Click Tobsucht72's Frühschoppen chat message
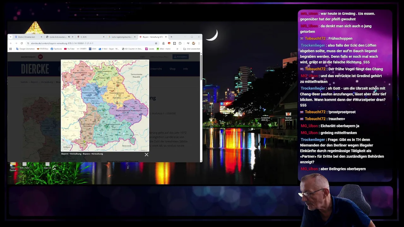404x227 pixels. tap(326, 38)
